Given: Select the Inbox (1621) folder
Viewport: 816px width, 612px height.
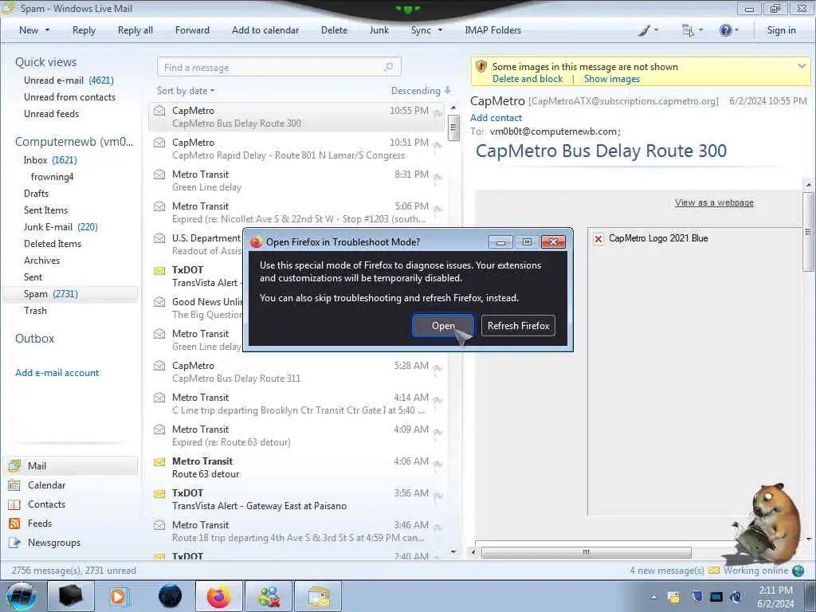Looking at the screenshot, I should [50, 160].
